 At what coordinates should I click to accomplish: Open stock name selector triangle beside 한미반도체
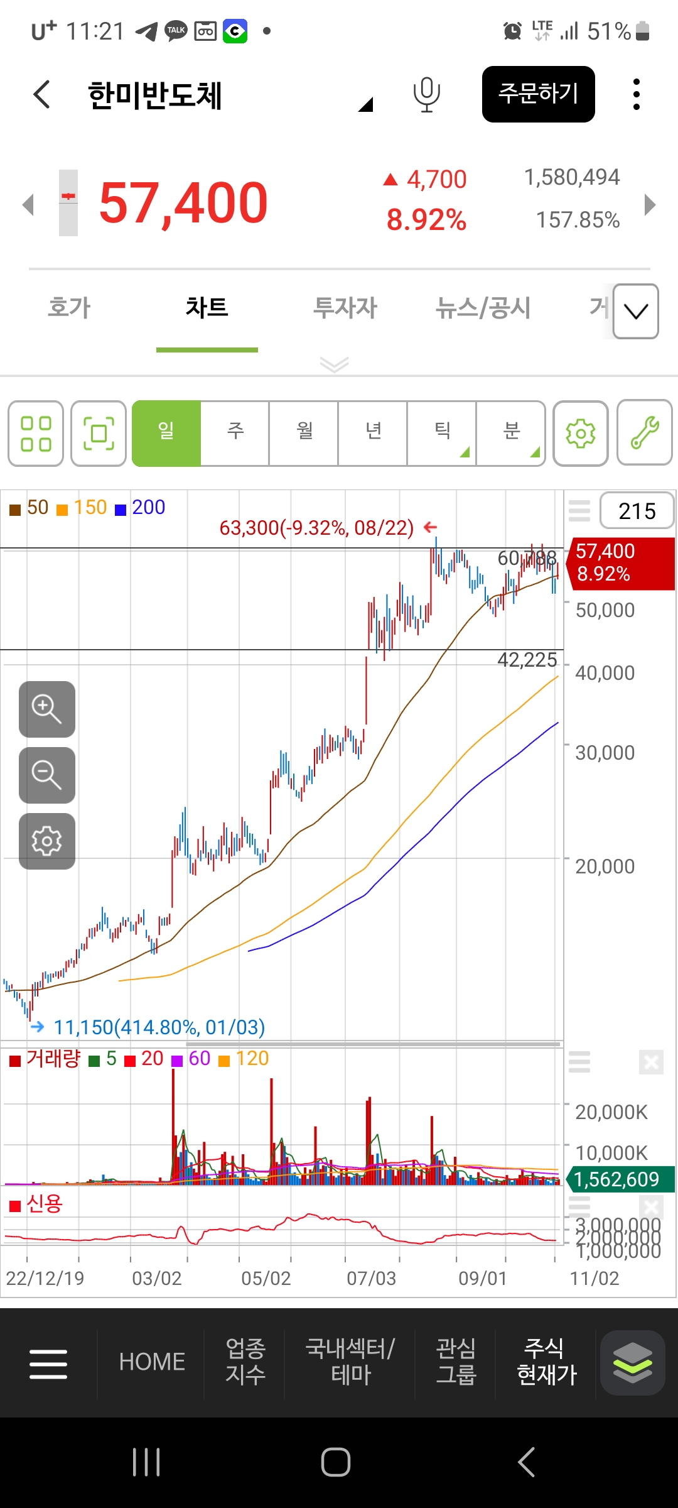pos(365,104)
